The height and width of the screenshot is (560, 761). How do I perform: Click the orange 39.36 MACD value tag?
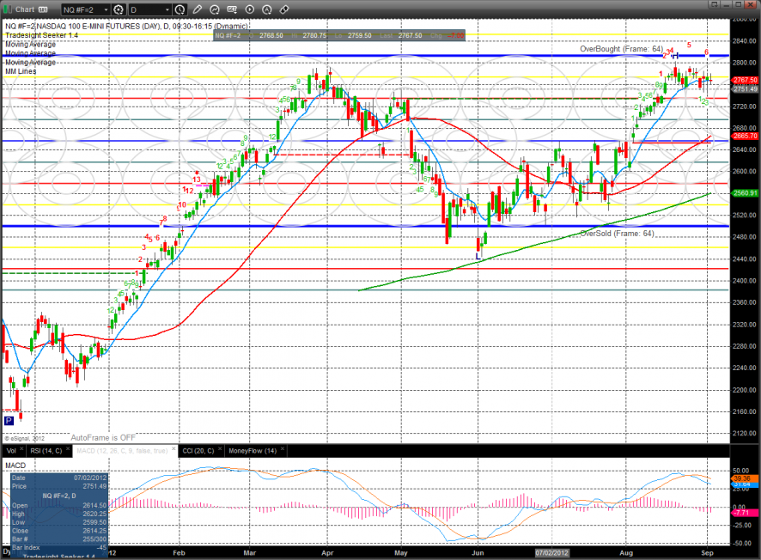click(x=745, y=478)
